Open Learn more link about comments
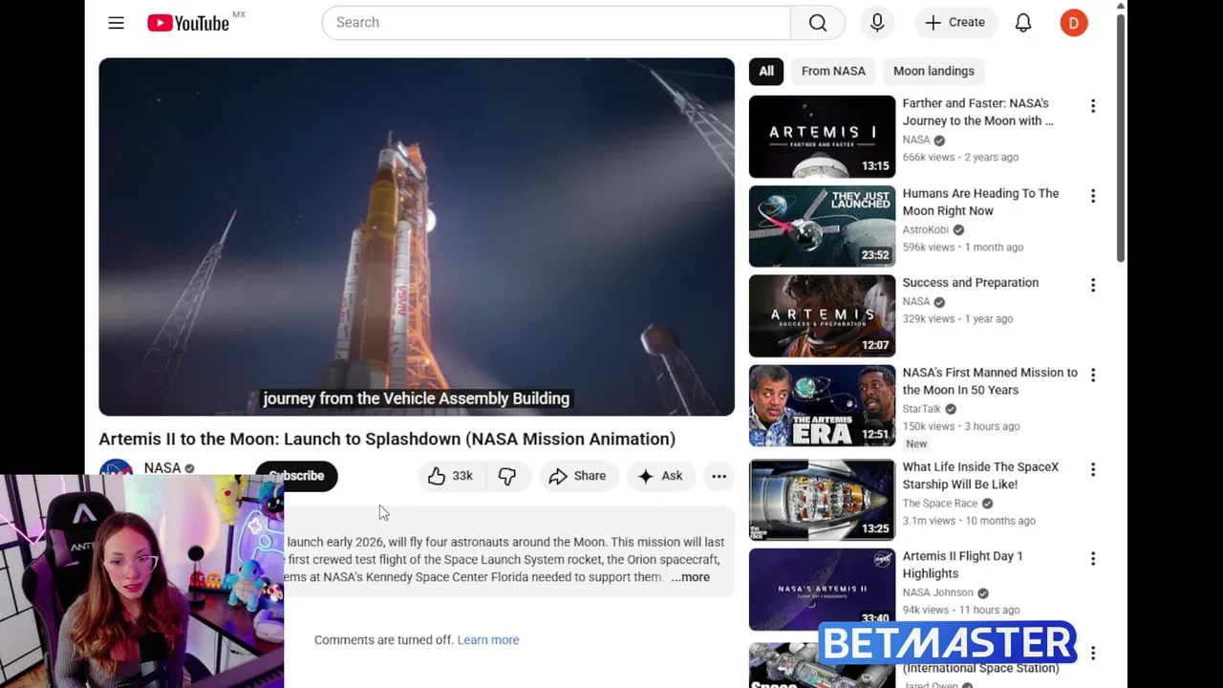1223x688 pixels. pos(488,640)
